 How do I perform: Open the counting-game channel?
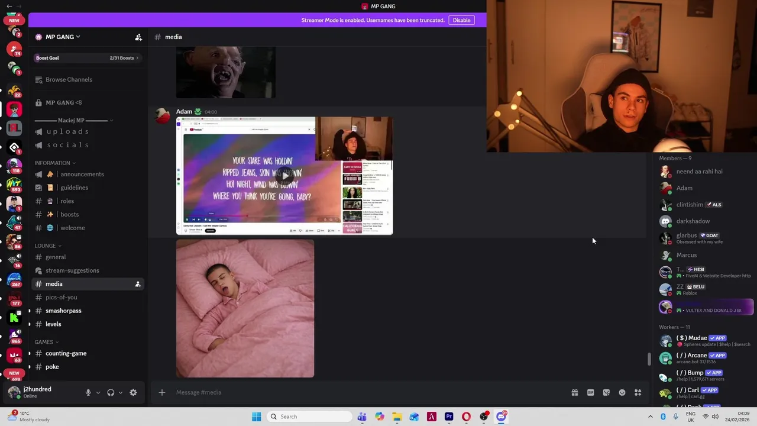pos(87,353)
